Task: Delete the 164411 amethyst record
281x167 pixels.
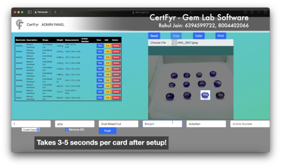Action: tap(116, 98)
